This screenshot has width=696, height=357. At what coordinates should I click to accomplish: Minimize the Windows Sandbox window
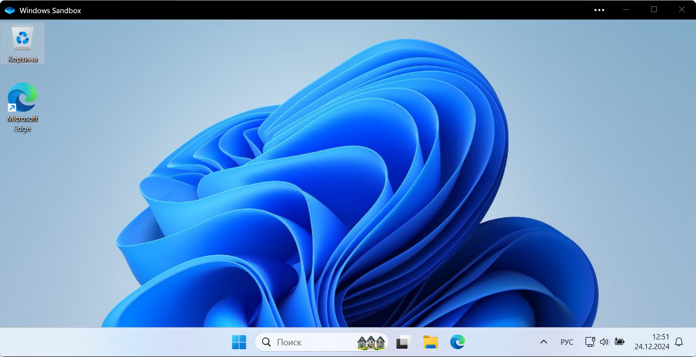pyautogui.click(x=626, y=10)
